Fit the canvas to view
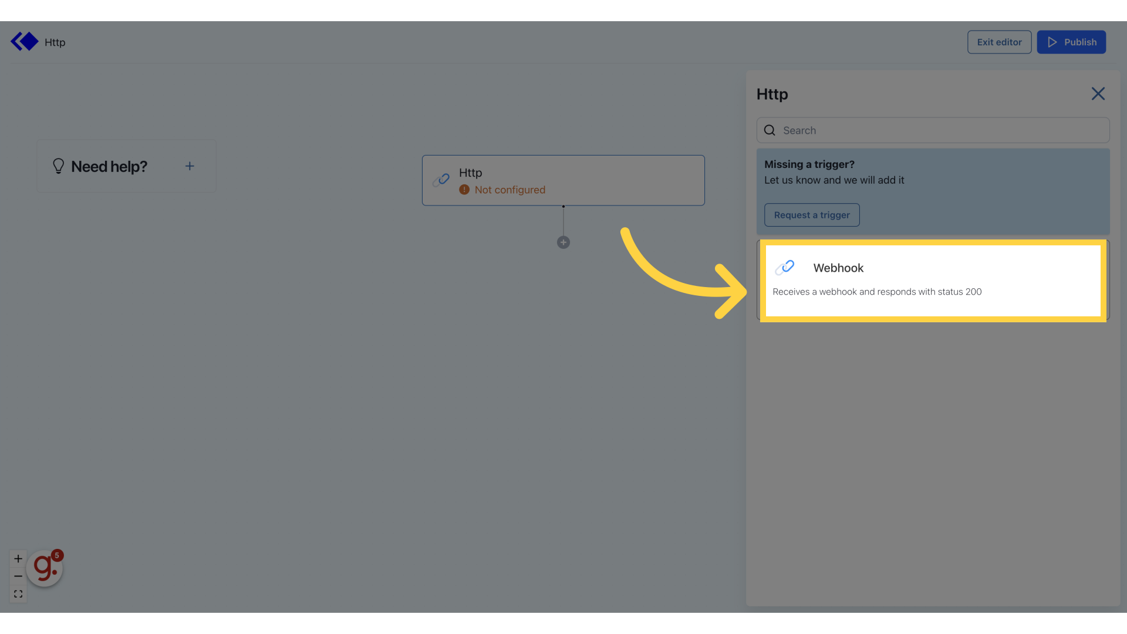Image resolution: width=1127 pixels, height=634 pixels. pyautogui.click(x=18, y=594)
